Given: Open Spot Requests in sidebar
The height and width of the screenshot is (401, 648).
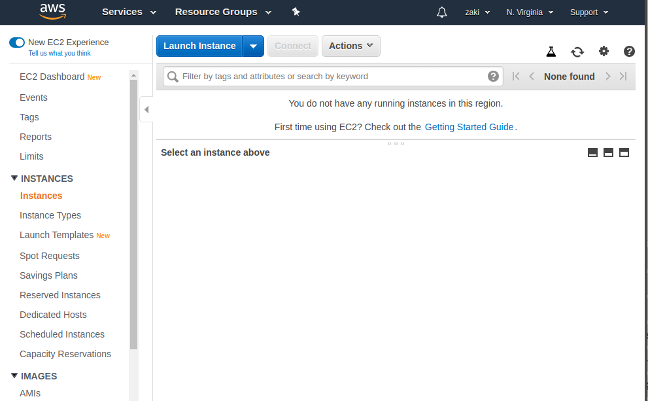Looking at the screenshot, I should click(x=50, y=256).
